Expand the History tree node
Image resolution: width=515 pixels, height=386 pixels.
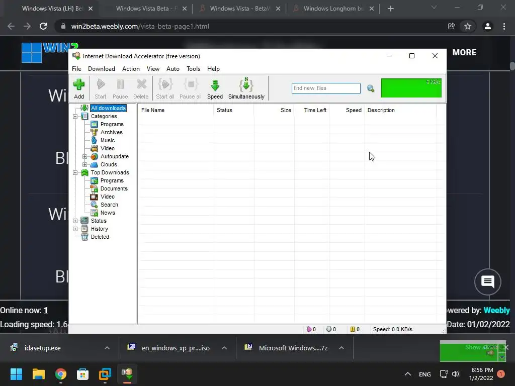pos(75,229)
